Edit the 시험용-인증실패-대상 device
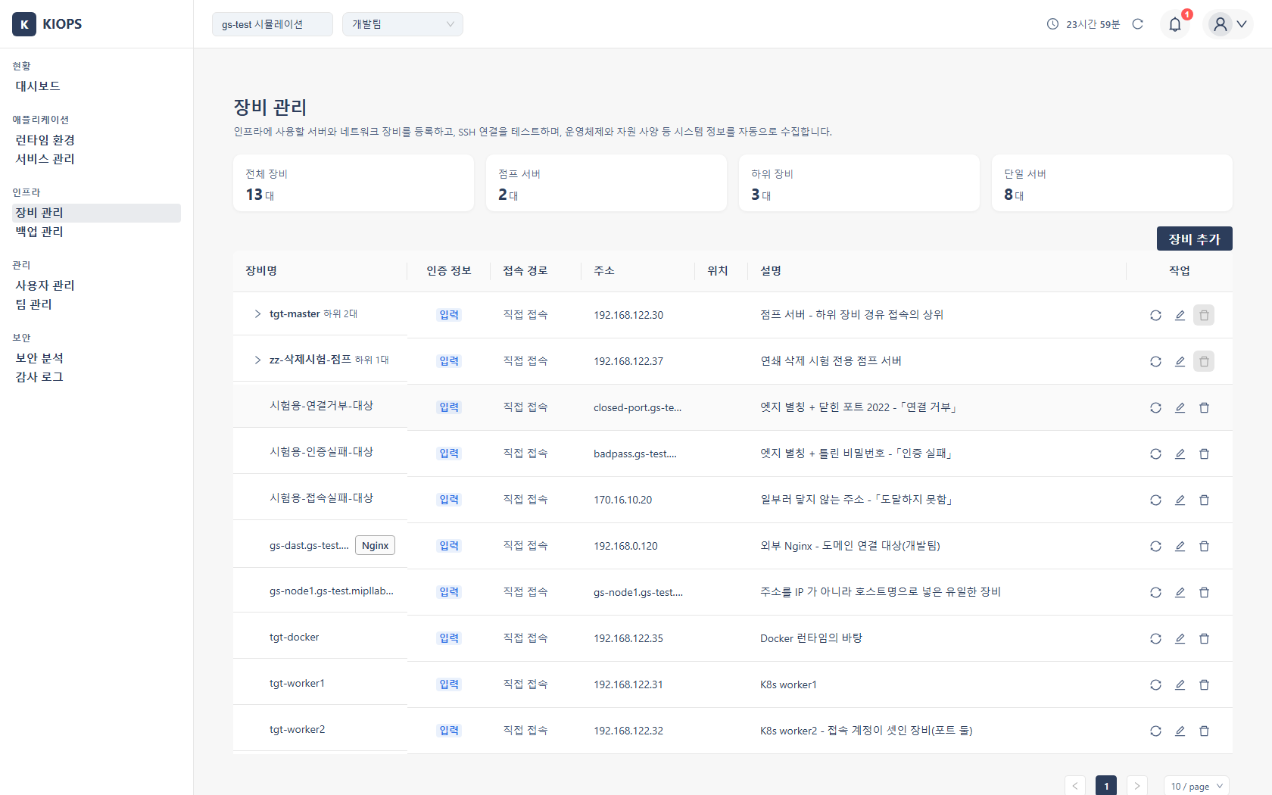1272x795 pixels. pos(1180,454)
